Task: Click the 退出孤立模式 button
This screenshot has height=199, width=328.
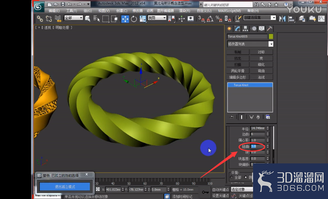Action: click(x=65, y=187)
